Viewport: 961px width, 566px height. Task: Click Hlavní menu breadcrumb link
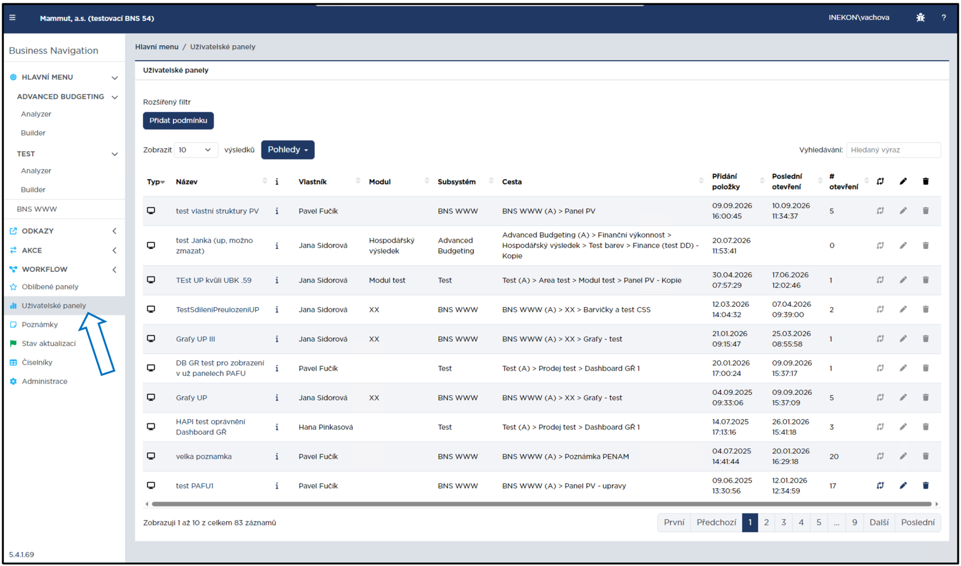(157, 47)
